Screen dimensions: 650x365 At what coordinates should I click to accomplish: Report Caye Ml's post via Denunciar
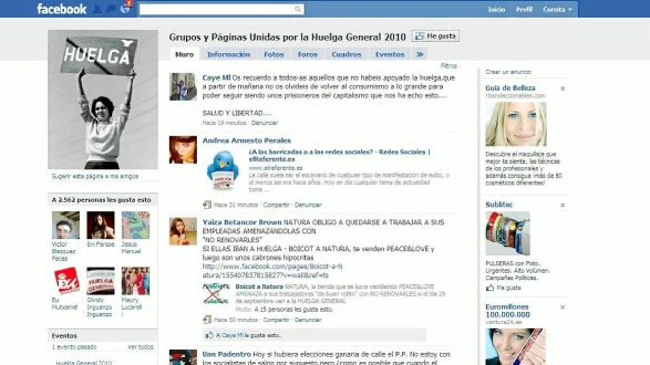[x=265, y=123]
